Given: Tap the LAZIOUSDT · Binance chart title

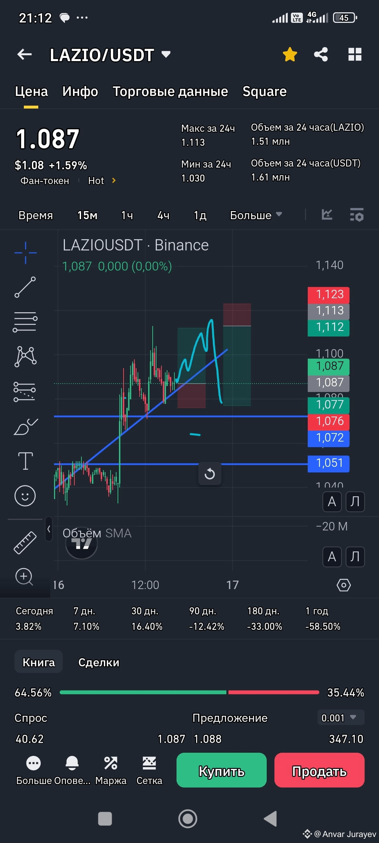Looking at the screenshot, I should (x=135, y=245).
